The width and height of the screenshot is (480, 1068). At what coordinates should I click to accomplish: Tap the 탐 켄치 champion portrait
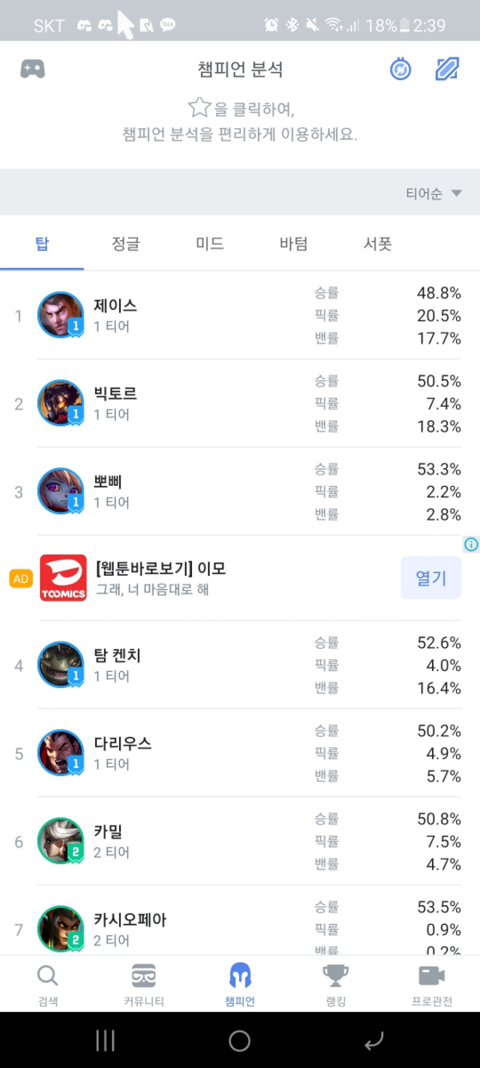point(60,665)
